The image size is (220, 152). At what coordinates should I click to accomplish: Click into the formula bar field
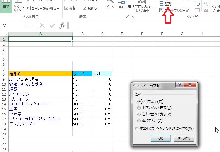point(144,25)
